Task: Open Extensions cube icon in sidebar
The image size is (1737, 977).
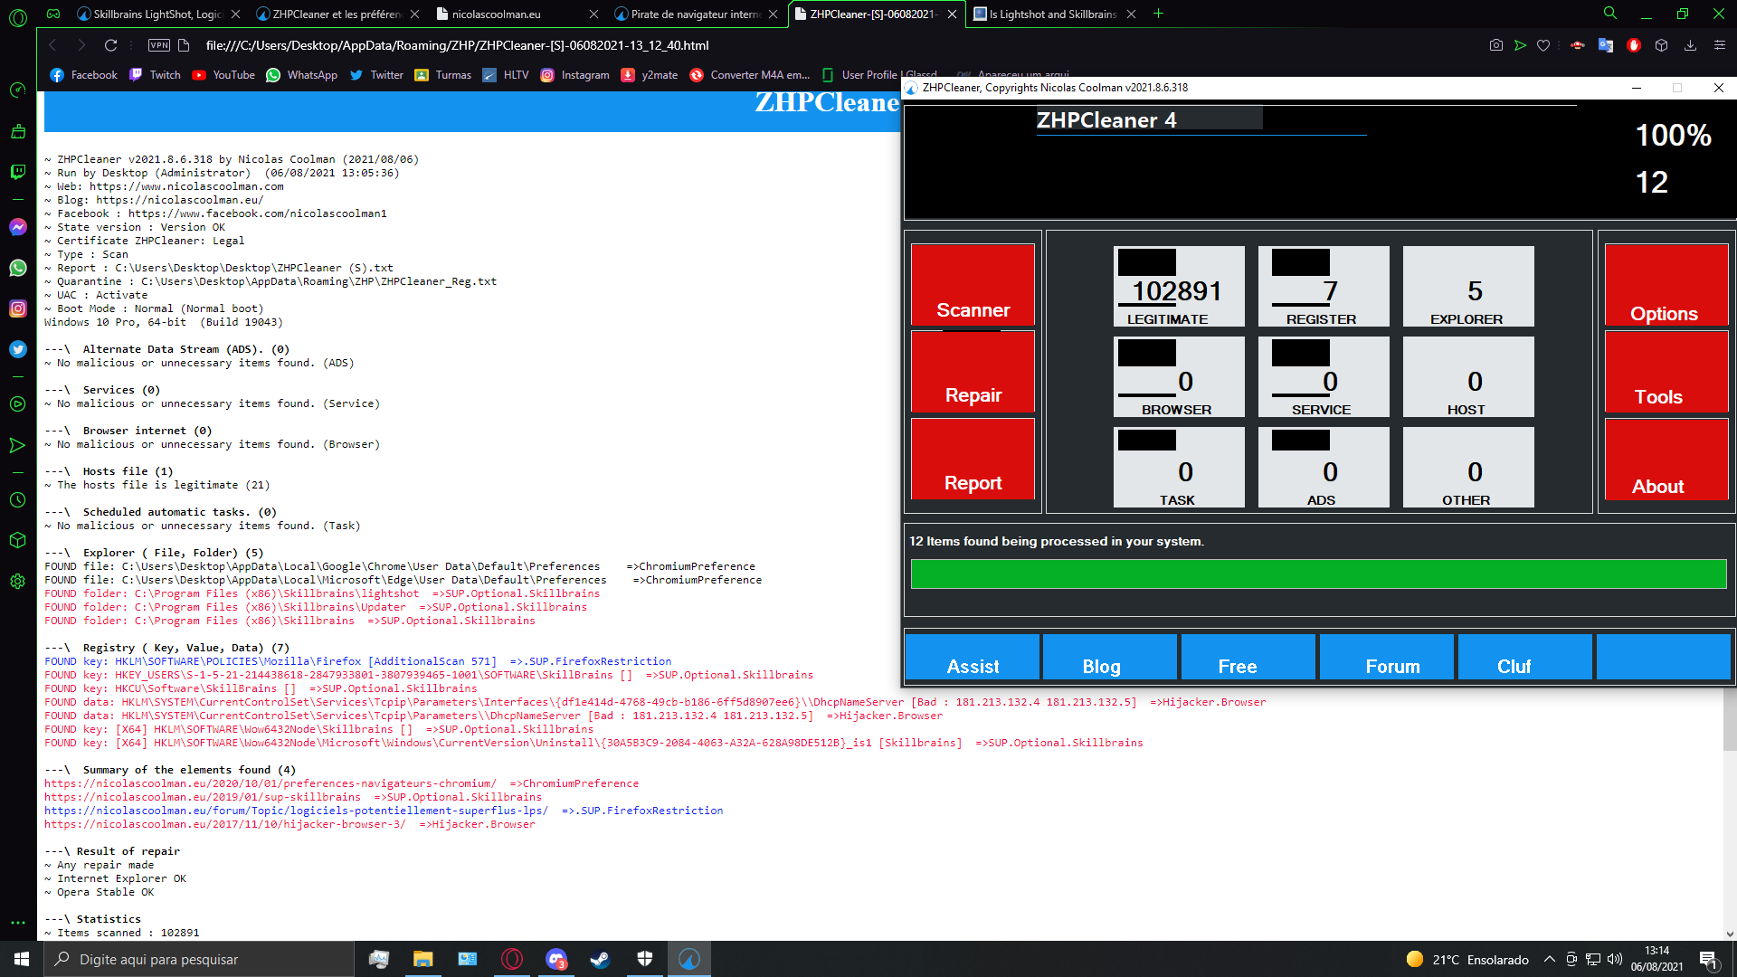Action: (x=17, y=541)
